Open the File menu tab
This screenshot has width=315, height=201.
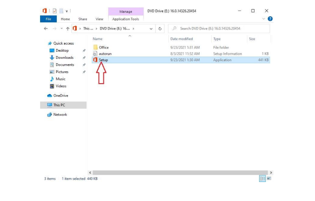(49, 19)
